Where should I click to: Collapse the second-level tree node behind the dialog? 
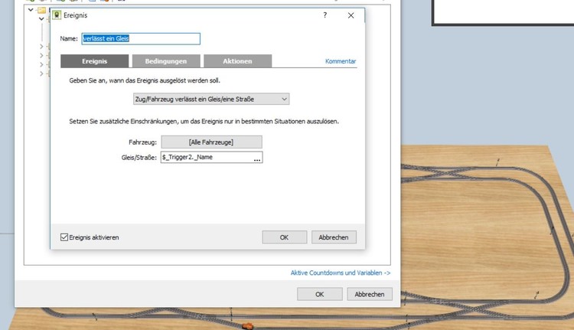[x=41, y=18]
